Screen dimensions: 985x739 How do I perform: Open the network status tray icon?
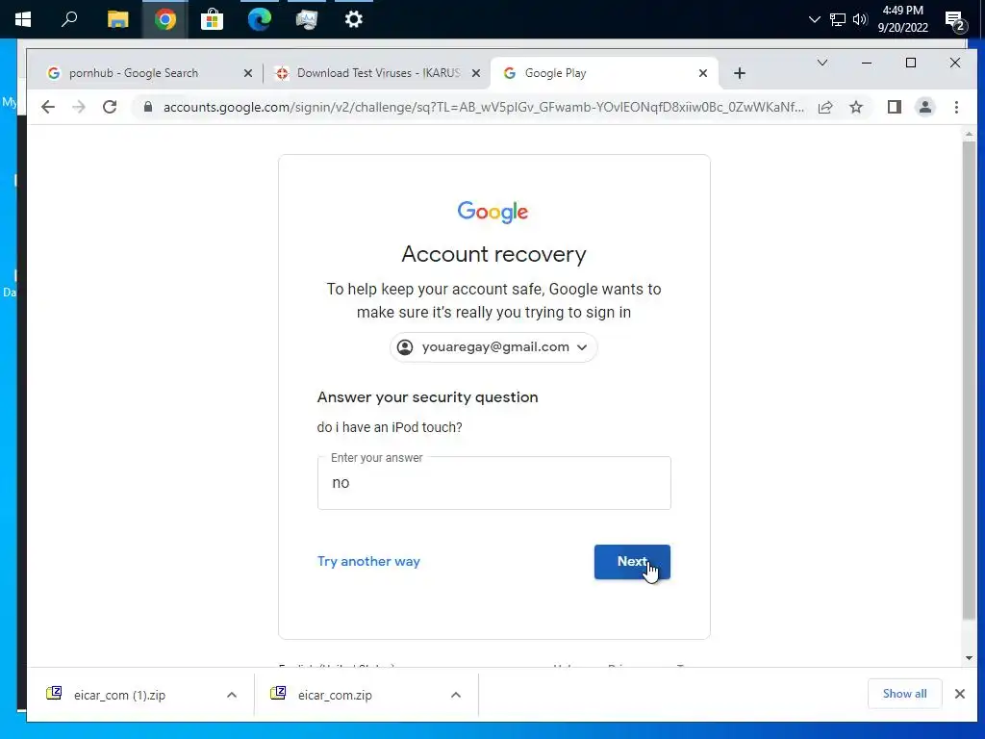838,19
